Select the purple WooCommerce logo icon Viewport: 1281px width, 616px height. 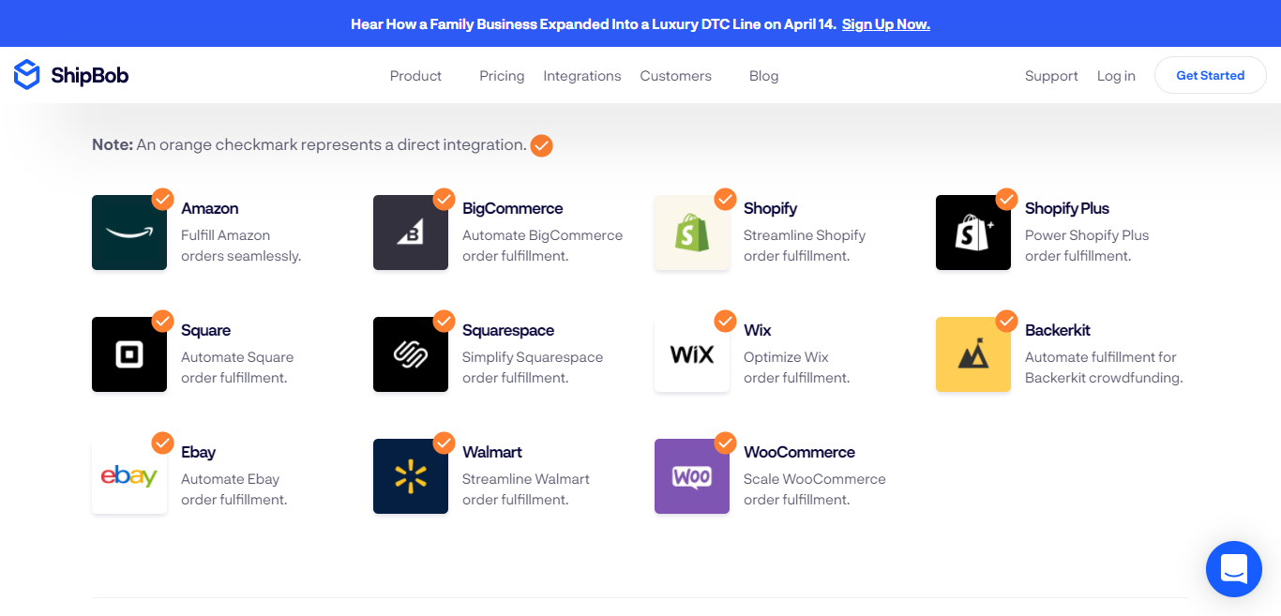(692, 476)
